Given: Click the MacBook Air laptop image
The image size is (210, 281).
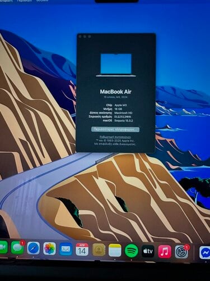Looking at the screenshot, I should point(116,65).
